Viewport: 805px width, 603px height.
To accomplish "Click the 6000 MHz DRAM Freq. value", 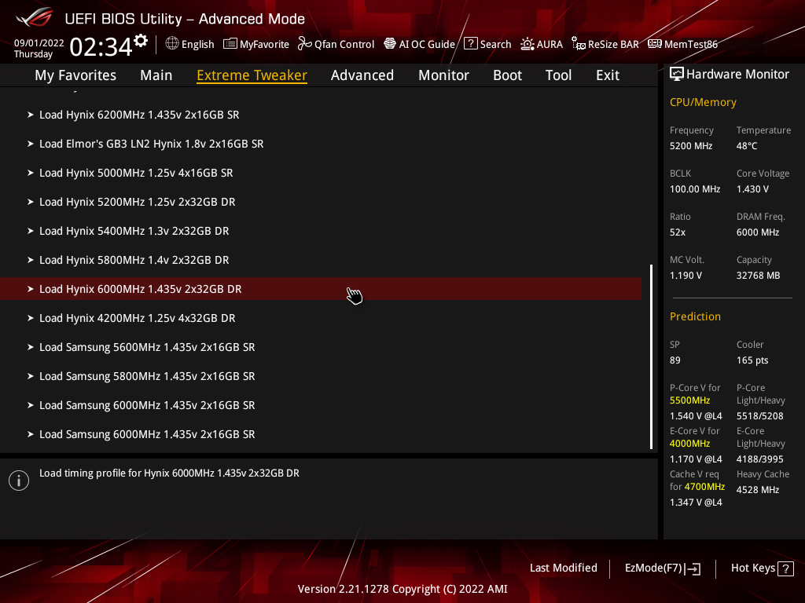I will 758,232.
